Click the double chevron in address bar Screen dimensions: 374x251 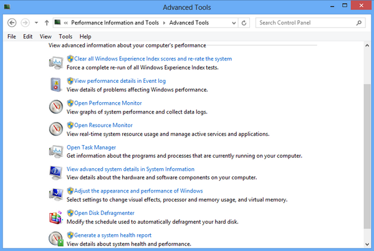66,23
